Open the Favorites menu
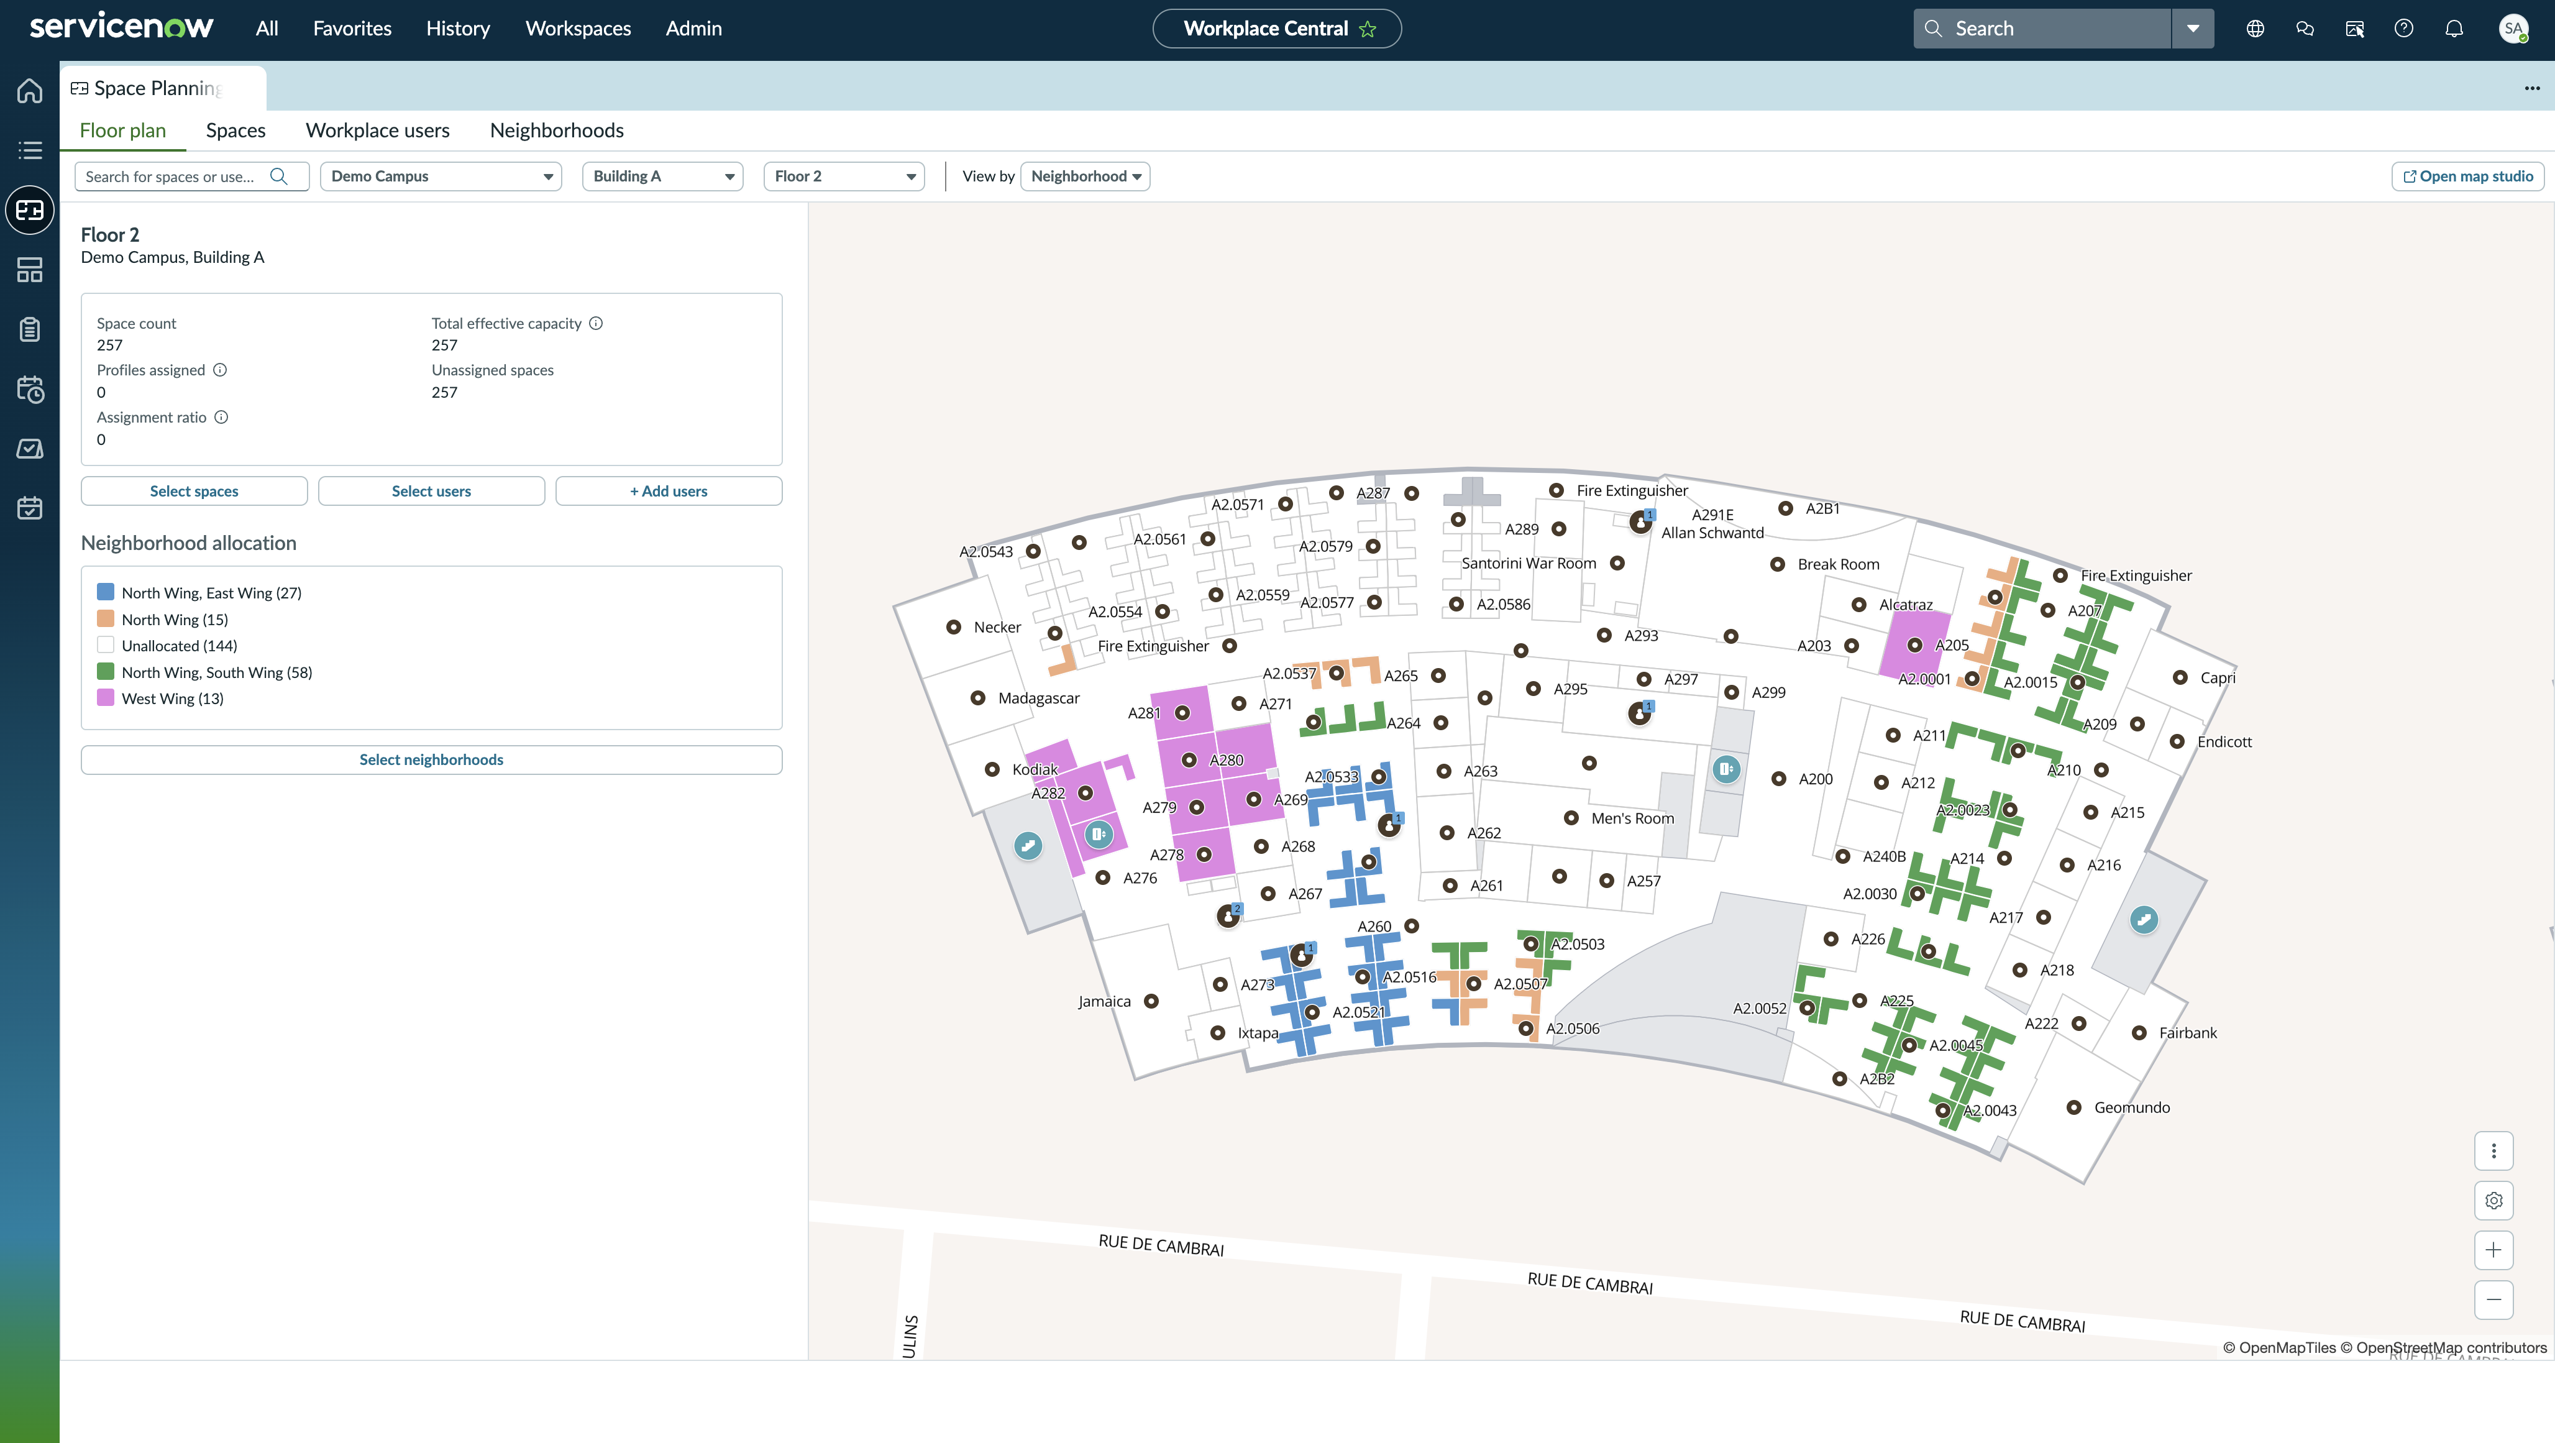Viewport: 2555px width, 1443px height. click(352, 29)
